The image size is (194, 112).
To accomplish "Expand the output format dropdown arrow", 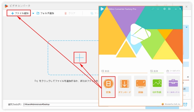I will [x=187, y=27].
